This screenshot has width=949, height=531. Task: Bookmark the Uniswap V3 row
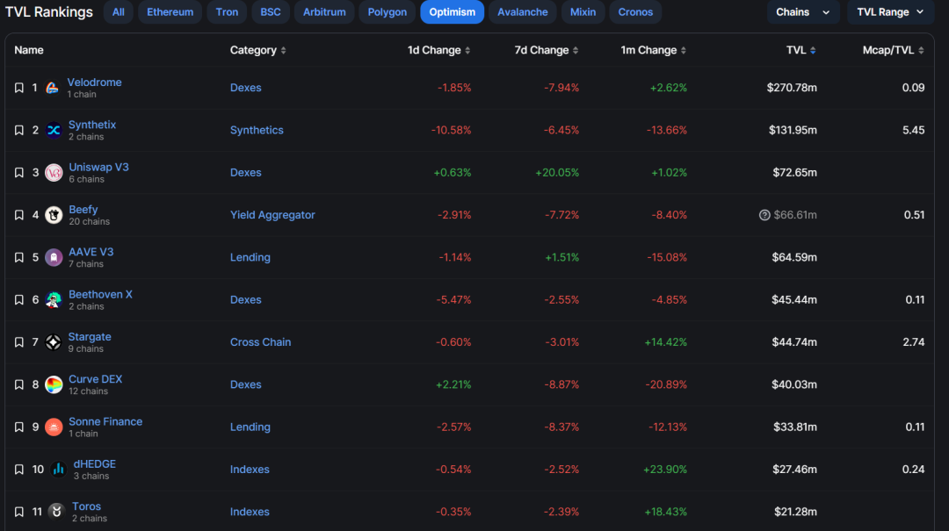18,172
